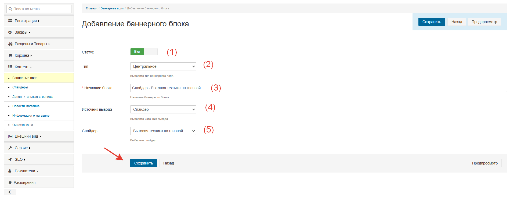This screenshot has width=510, height=197.
Task: Click the wrench icon beside Сервис
Action: pyautogui.click(x=10, y=148)
